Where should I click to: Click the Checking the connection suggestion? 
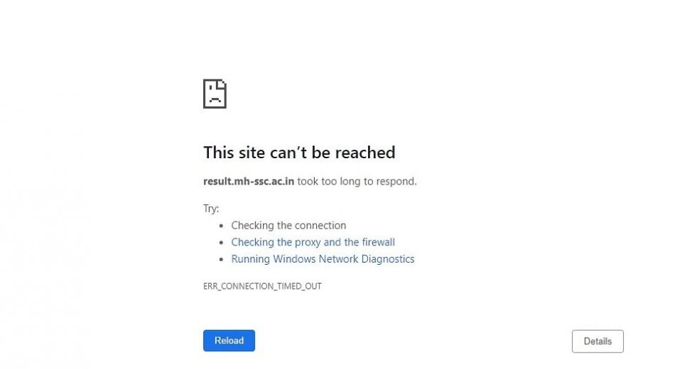(x=288, y=226)
